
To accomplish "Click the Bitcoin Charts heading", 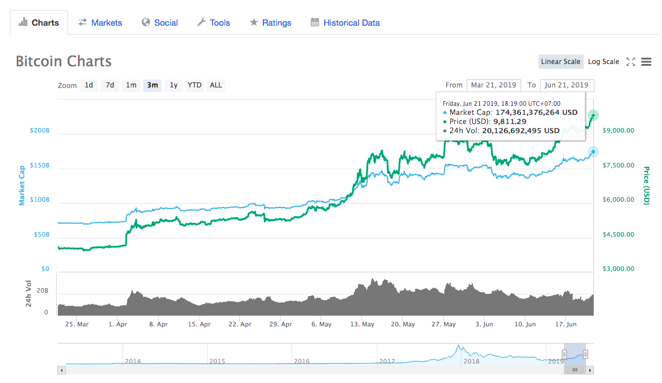I will tap(64, 62).
